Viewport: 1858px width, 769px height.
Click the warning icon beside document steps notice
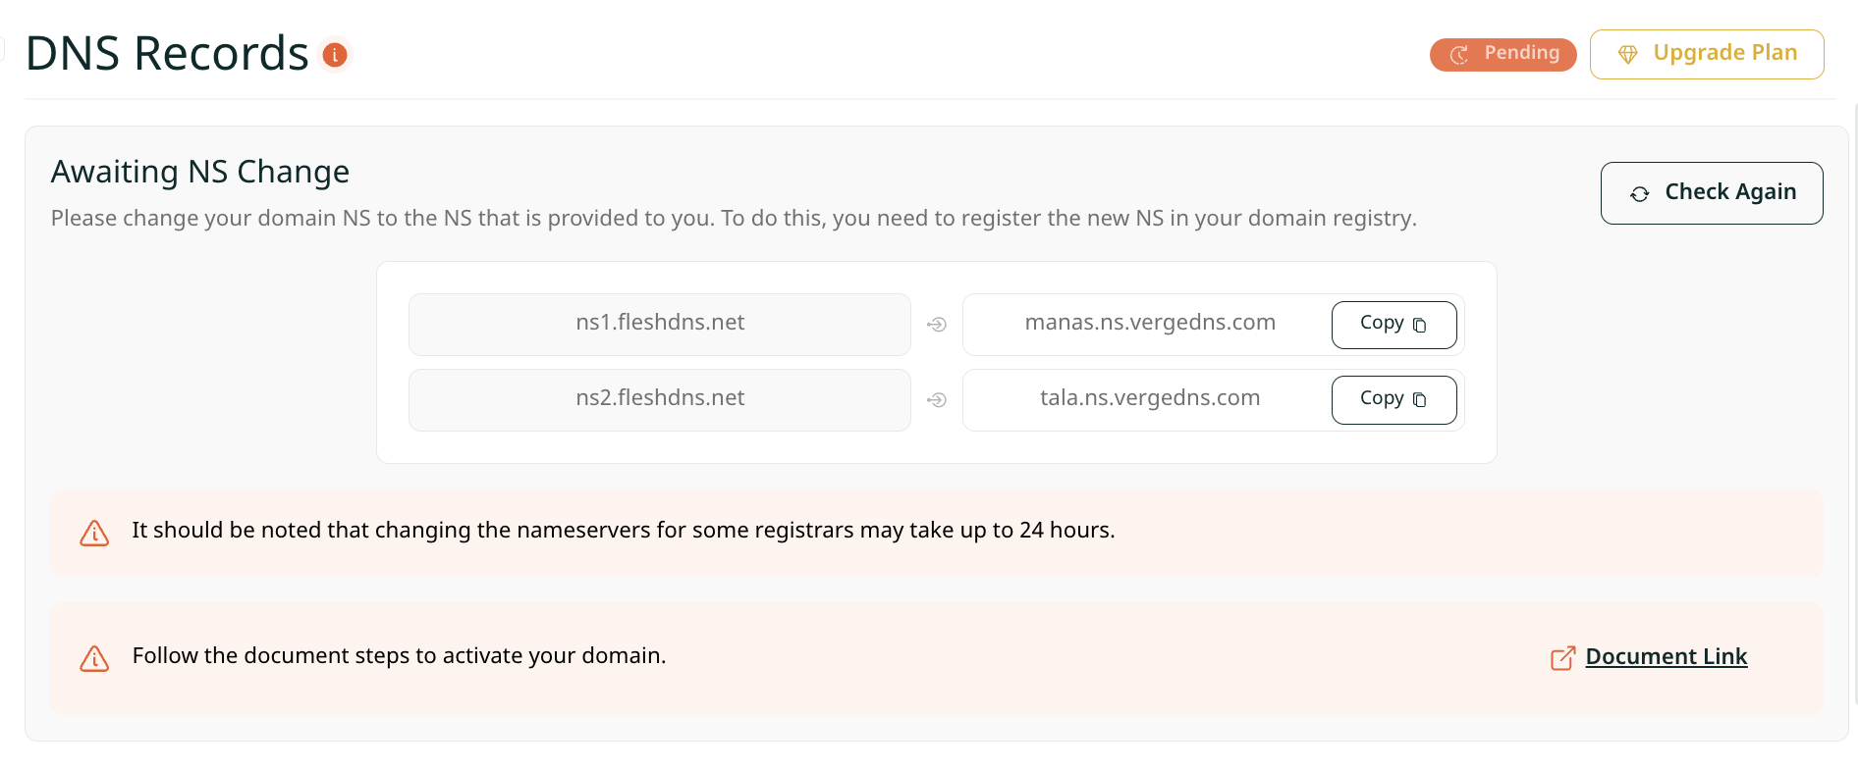[94, 658]
